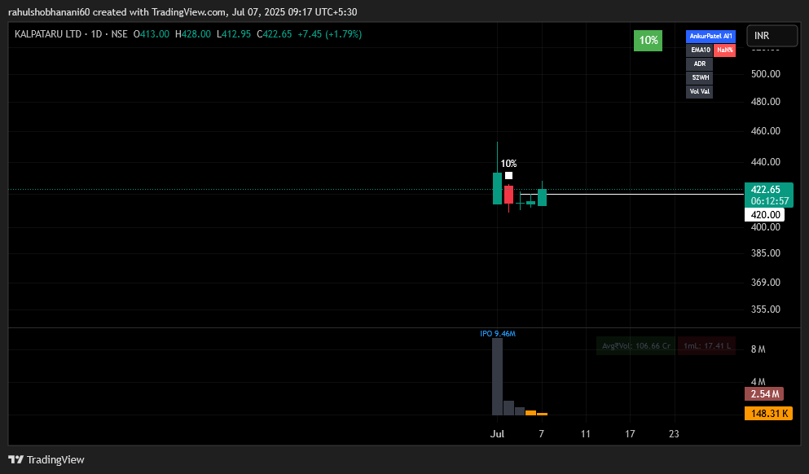
Task: Click the 17 date axis label
Action: (x=630, y=434)
